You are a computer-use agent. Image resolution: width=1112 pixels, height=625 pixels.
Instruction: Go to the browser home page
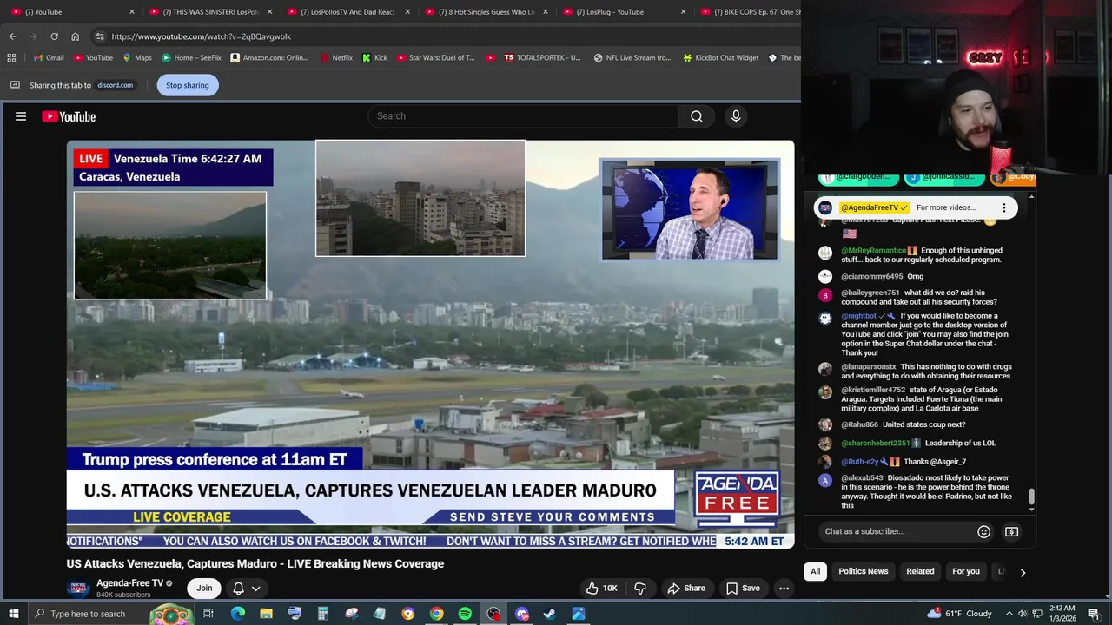click(75, 36)
